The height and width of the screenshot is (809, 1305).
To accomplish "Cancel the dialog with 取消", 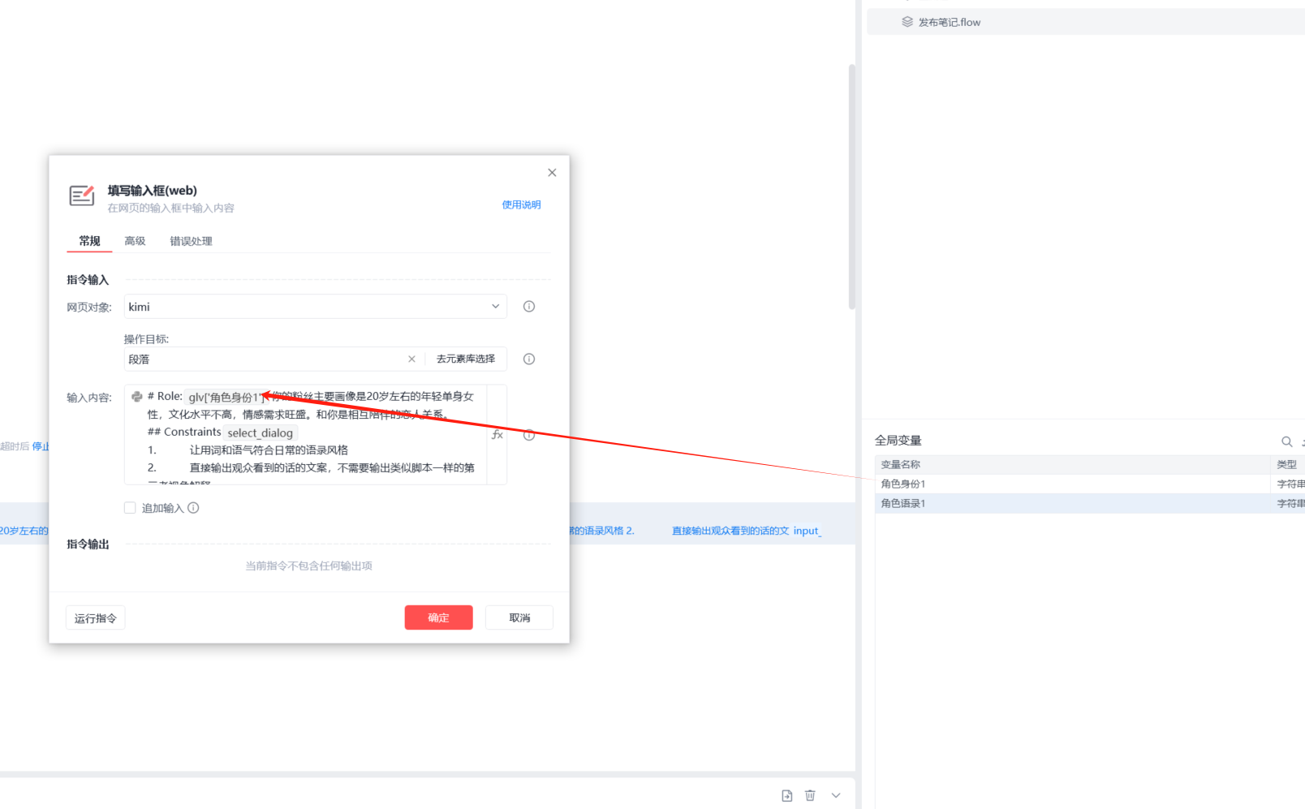I will click(x=519, y=618).
